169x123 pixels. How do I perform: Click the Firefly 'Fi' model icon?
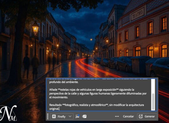(x=54, y=116)
